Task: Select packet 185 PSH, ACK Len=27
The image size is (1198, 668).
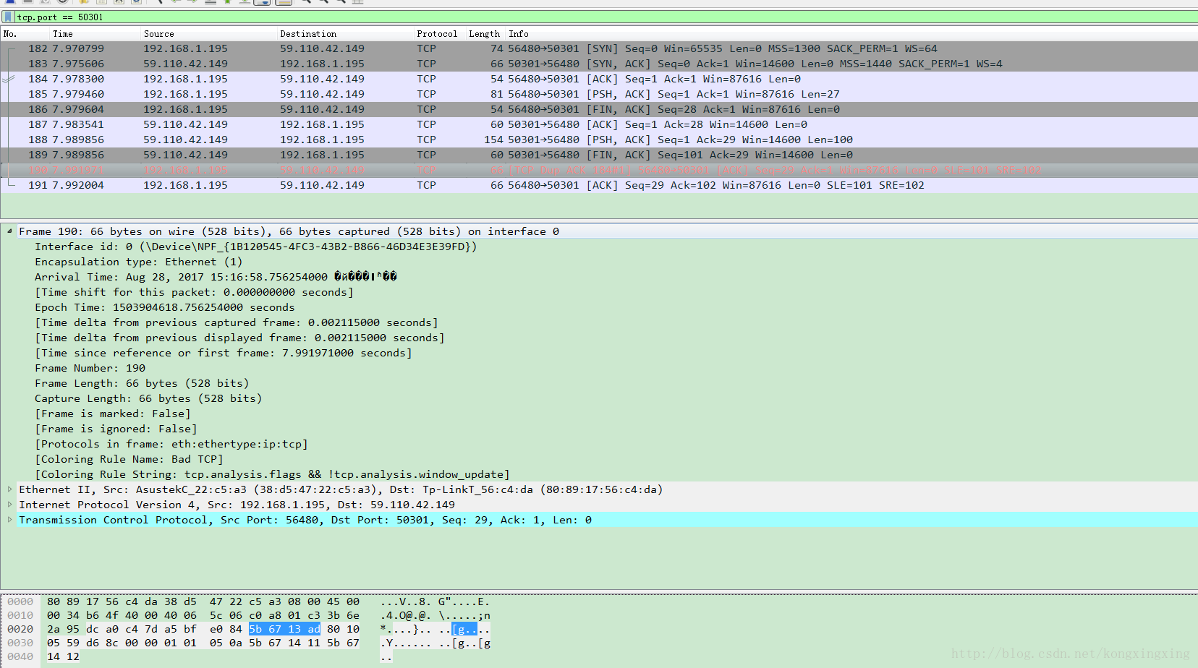Action: pyautogui.click(x=599, y=94)
